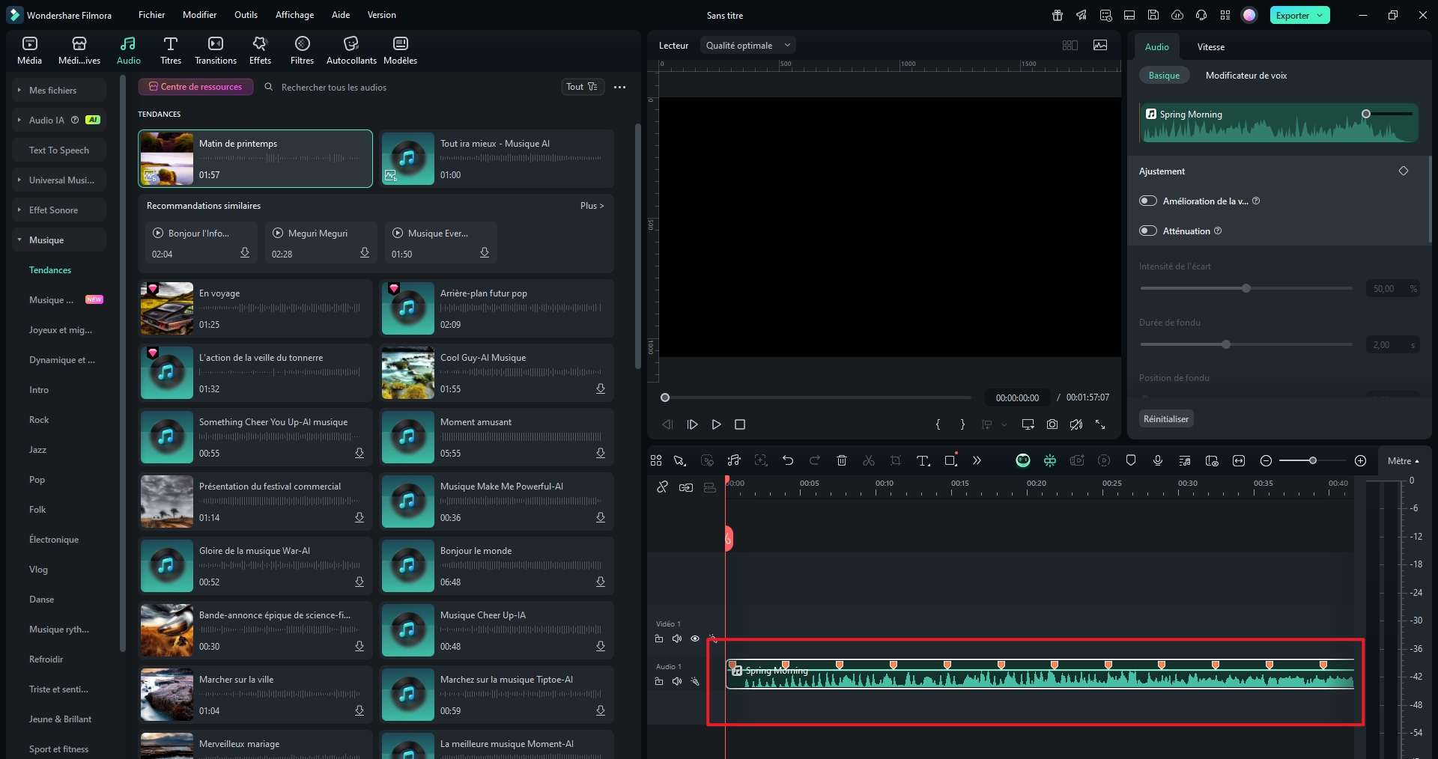Open the Exporter dropdown button
1438x759 pixels.
1299,15
